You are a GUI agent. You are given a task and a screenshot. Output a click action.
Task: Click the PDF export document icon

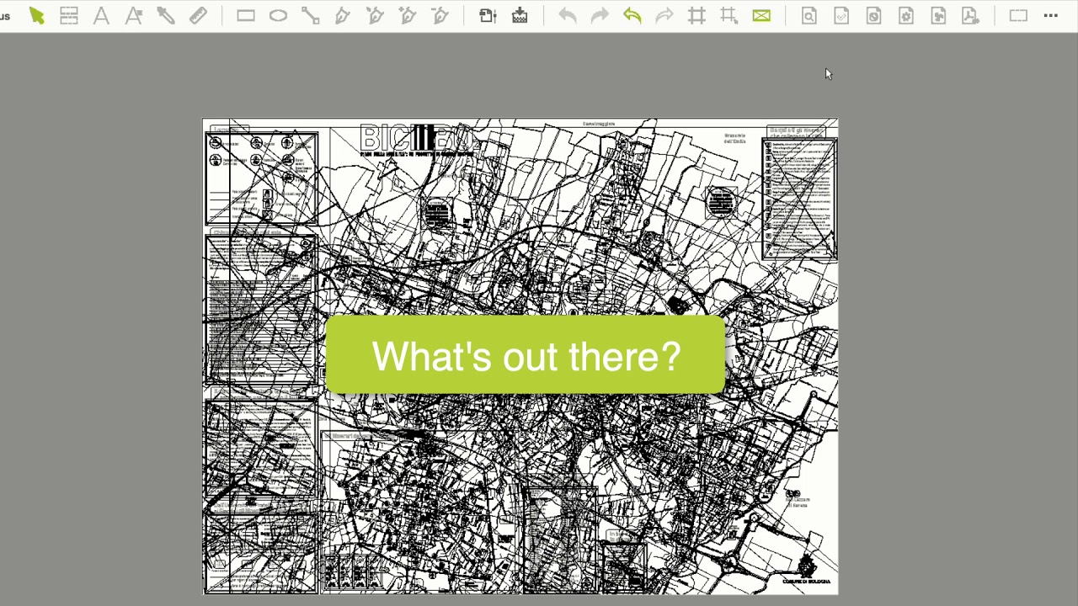click(970, 16)
